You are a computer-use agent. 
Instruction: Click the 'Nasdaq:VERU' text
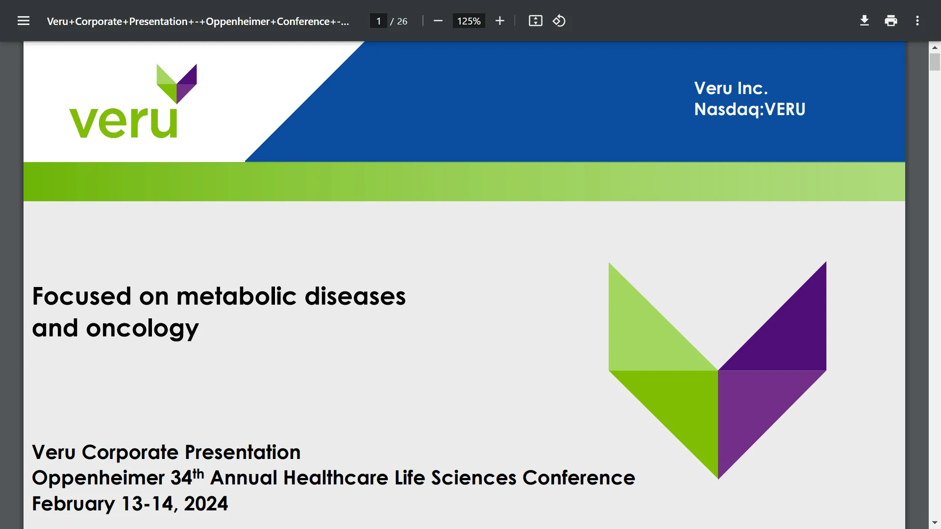[x=750, y=109]
